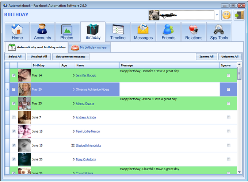248x182 pixels.
Task: Open the Messages envelope icon
Action: coord(143,29)
